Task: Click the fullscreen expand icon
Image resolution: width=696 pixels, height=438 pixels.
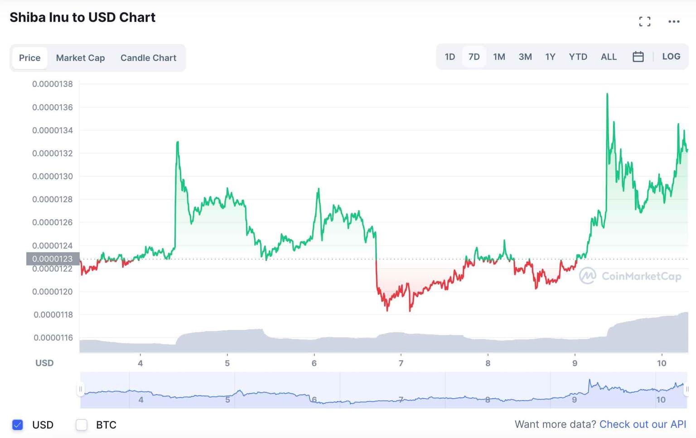Action: pos(645,21)
